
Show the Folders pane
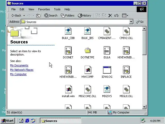(x=68, y=16)
